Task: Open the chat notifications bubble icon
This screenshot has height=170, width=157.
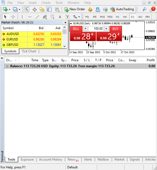Action: coord(152,9)
